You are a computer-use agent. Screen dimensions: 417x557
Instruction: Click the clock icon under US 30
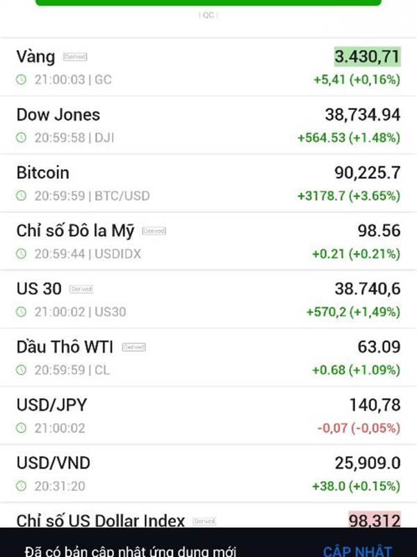(x=22, y=312)
